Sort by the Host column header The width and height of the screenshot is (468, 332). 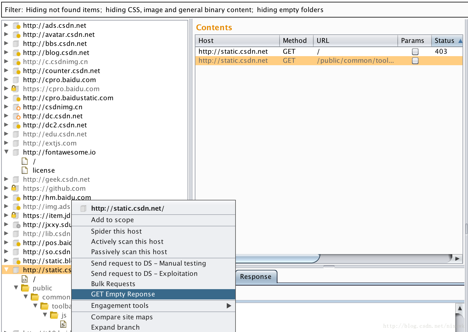(237, 41)
